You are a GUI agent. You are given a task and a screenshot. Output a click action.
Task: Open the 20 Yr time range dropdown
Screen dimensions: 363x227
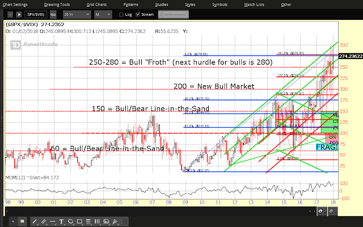pyautogui.click(x=77, y=15)
